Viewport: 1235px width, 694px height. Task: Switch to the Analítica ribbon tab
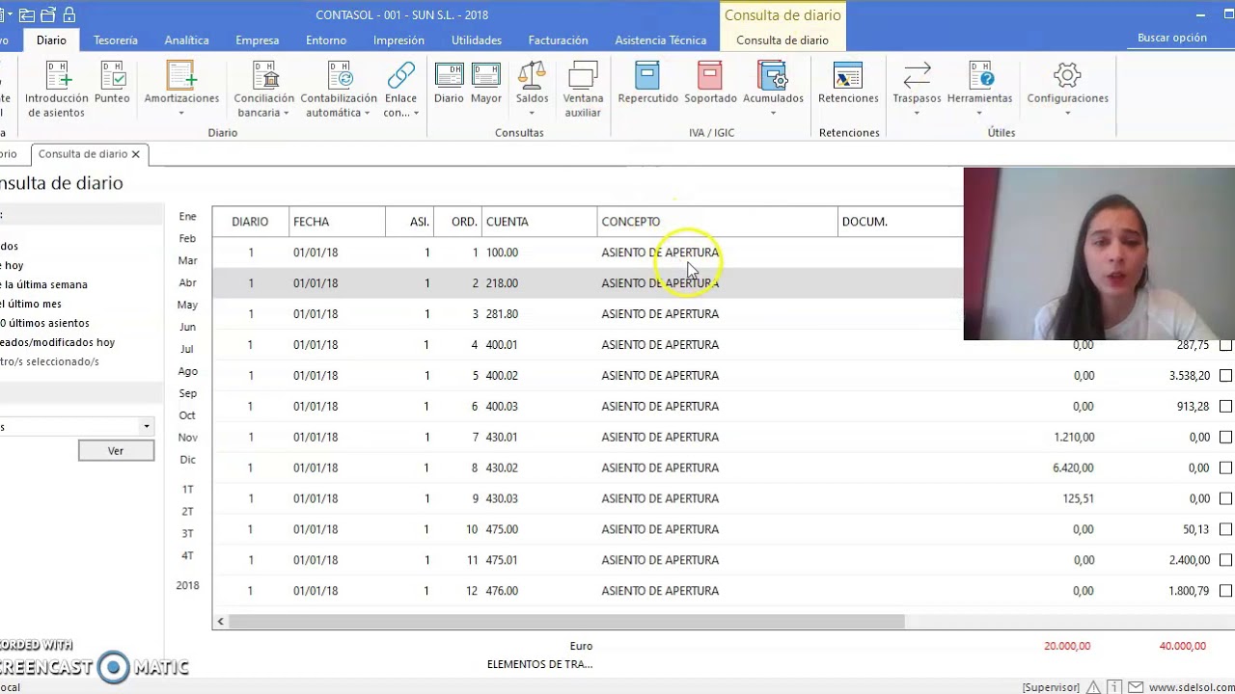point(186,40)
